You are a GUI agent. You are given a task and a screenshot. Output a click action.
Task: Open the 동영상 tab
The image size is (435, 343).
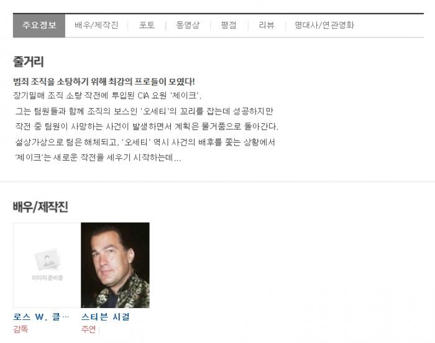click(x=188, y=26)
